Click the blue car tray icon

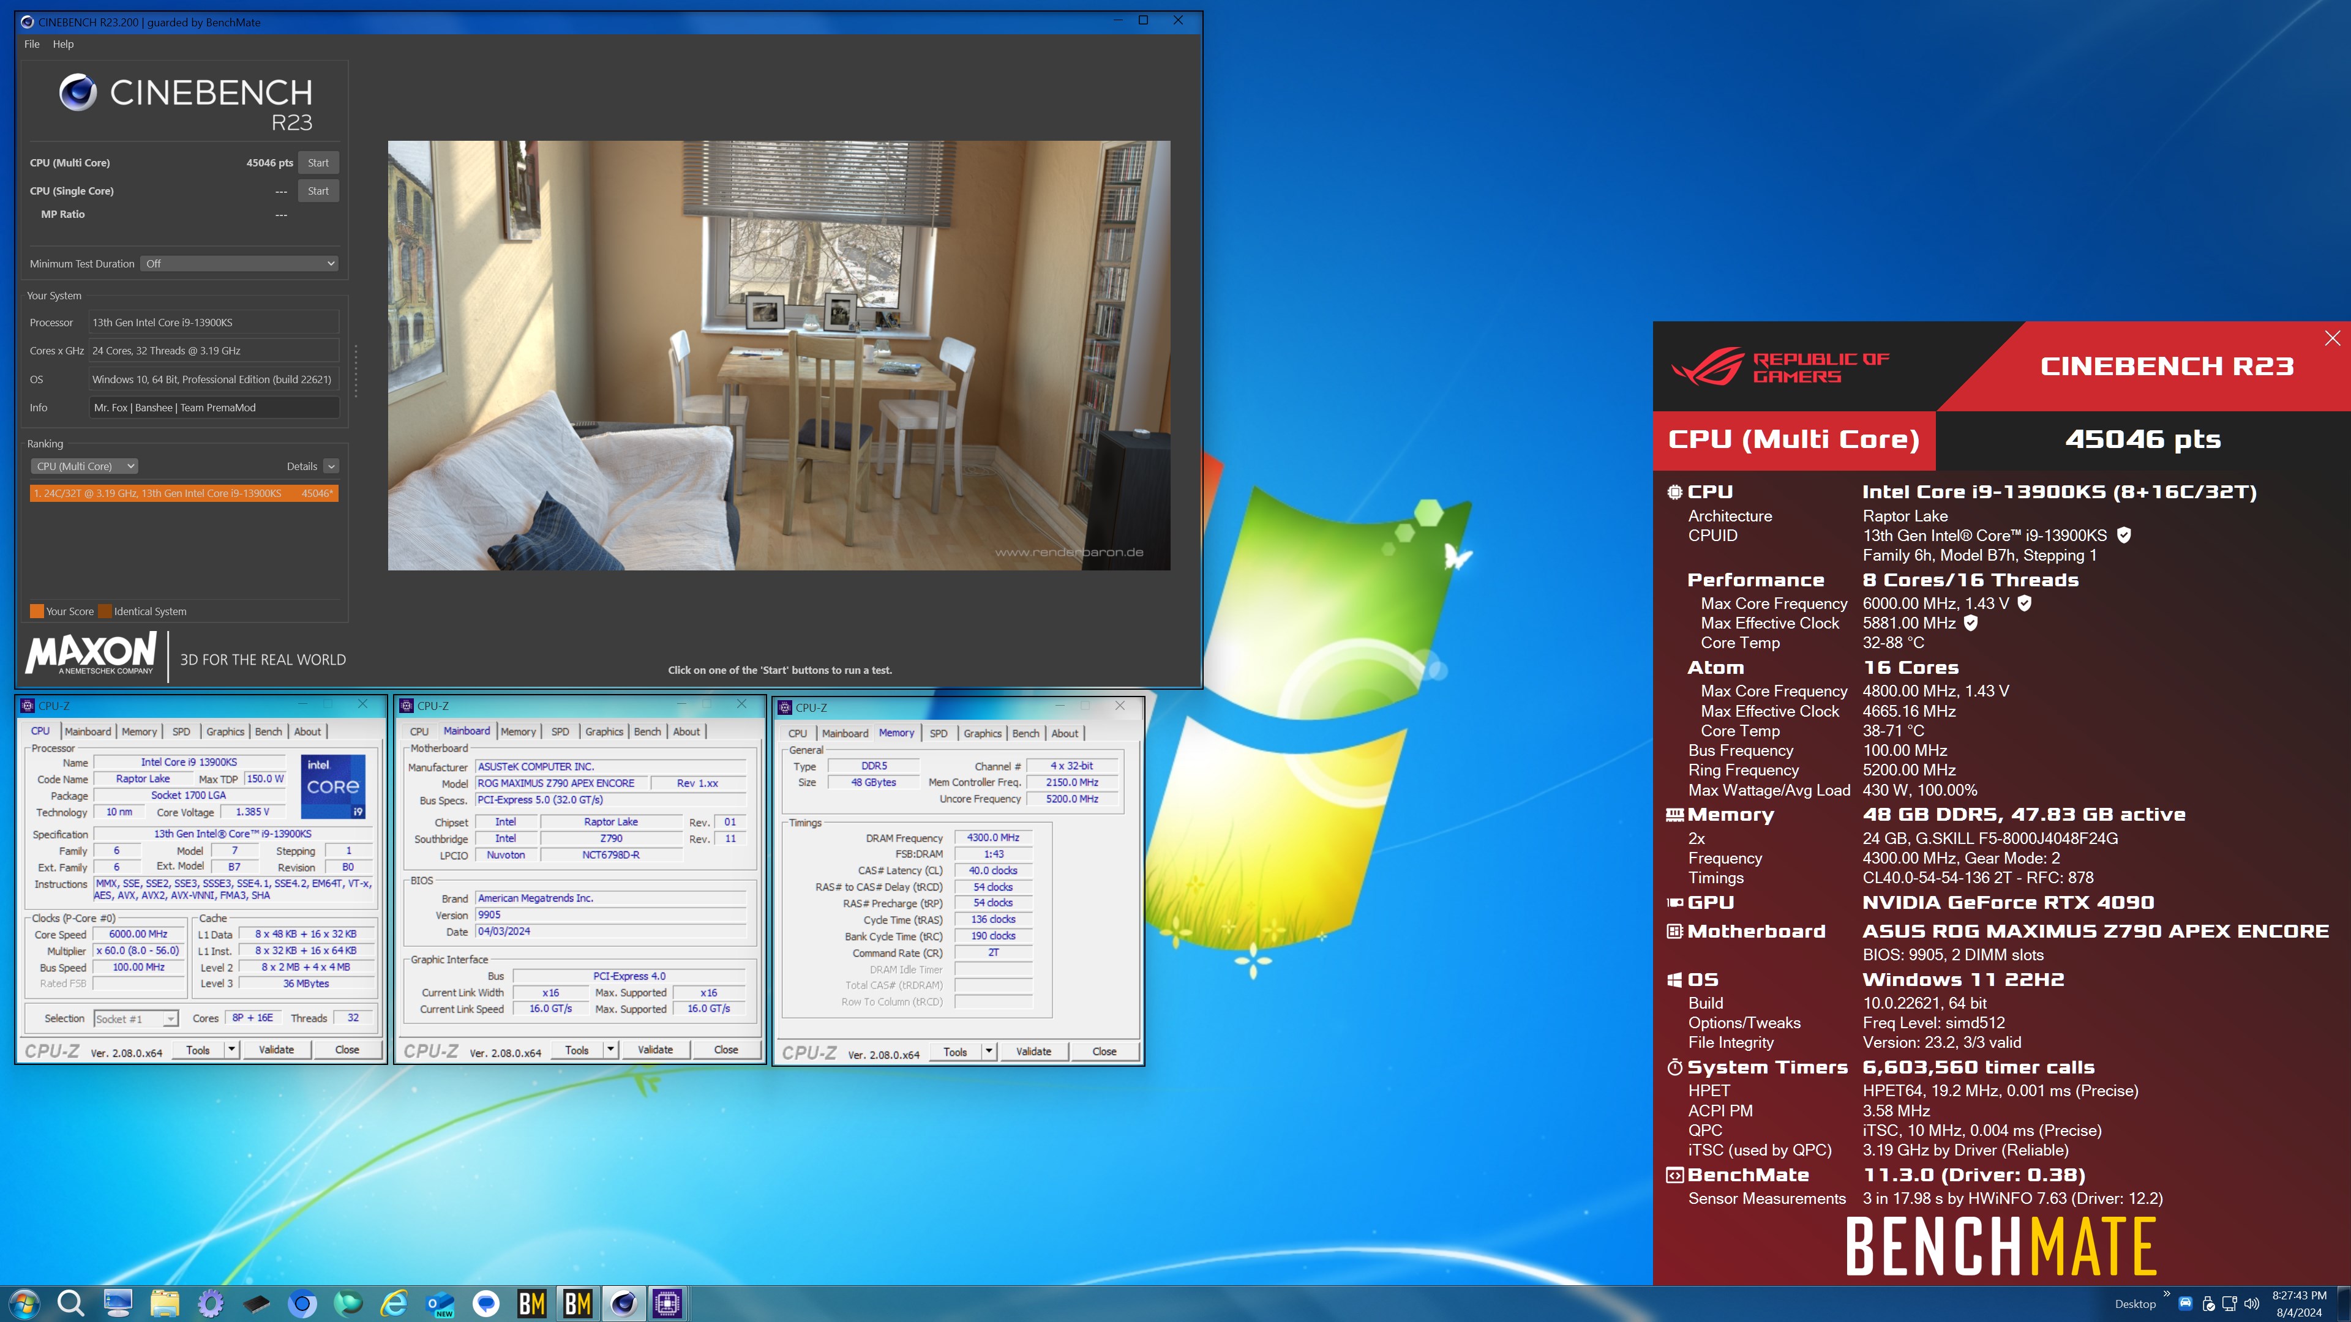pyautogui.click(x=2185, y=1303)
